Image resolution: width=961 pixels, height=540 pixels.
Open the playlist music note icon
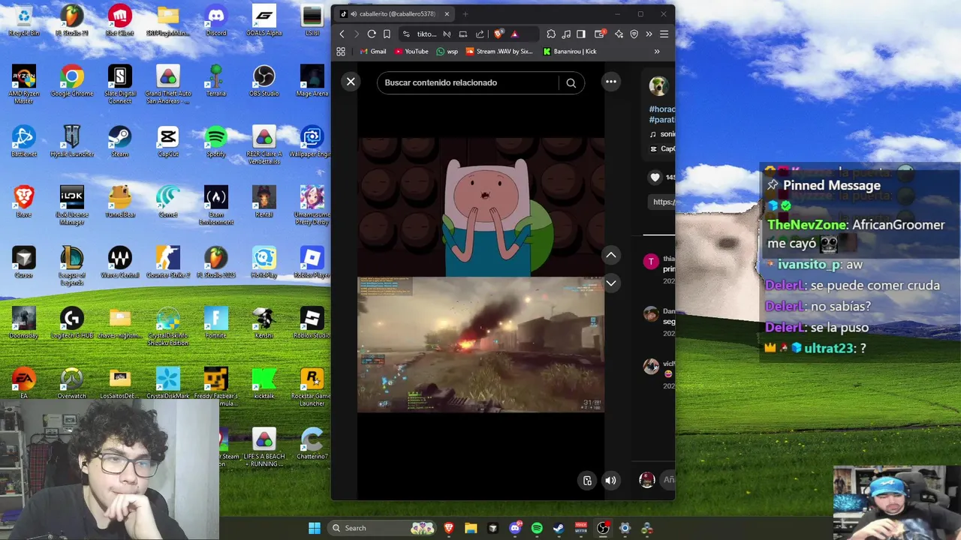pos(566,34)
